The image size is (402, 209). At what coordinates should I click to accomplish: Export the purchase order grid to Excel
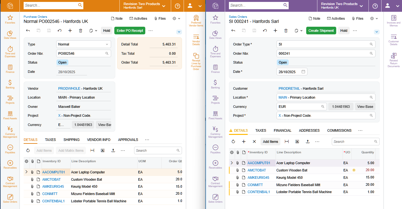(102, 150)
